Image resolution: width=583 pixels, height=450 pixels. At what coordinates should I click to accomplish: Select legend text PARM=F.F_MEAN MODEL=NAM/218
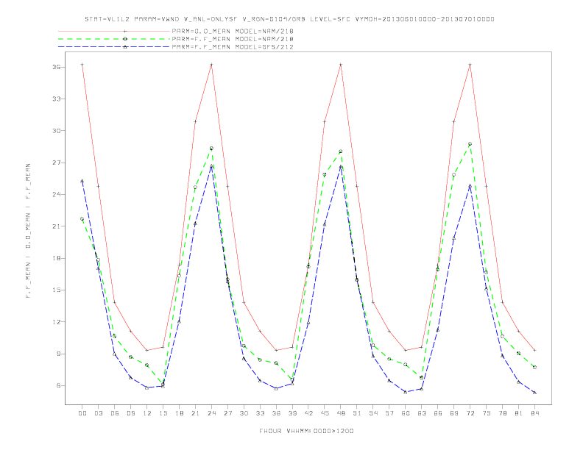coord(233,39)
